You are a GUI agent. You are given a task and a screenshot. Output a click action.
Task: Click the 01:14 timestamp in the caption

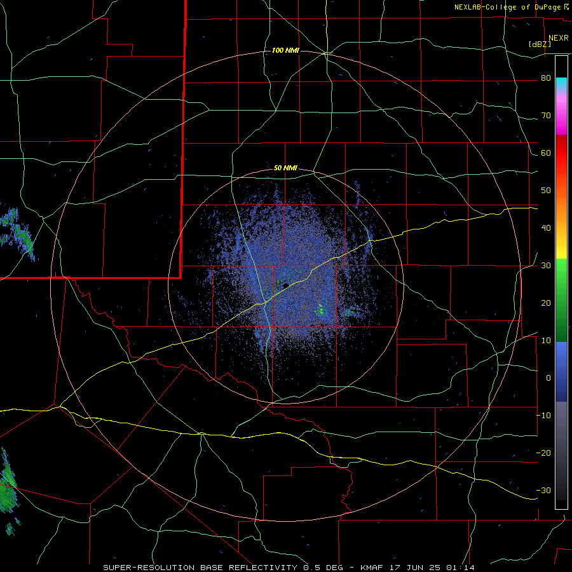click(x=460, y=568)
